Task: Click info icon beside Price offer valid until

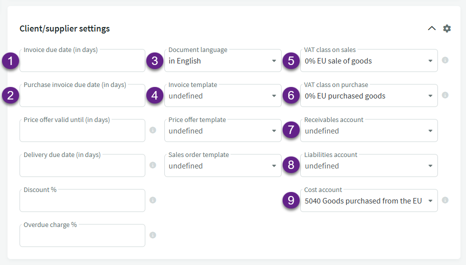Action: [x=153, y=130]
